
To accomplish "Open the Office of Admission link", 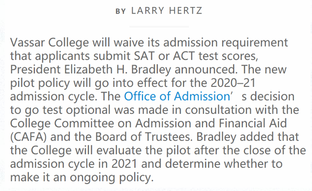I will point(174,97).
